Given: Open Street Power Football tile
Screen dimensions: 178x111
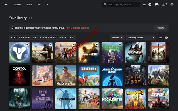Looking at the screenshot, I should pyautogui.click(x=89, y=99).
